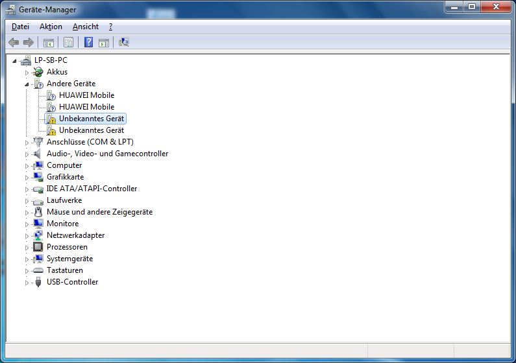The width and height of the screenshot is (516, 363).
Task: Expand the Akkus category
Action: pyautogui.click(x=27, y=73)
